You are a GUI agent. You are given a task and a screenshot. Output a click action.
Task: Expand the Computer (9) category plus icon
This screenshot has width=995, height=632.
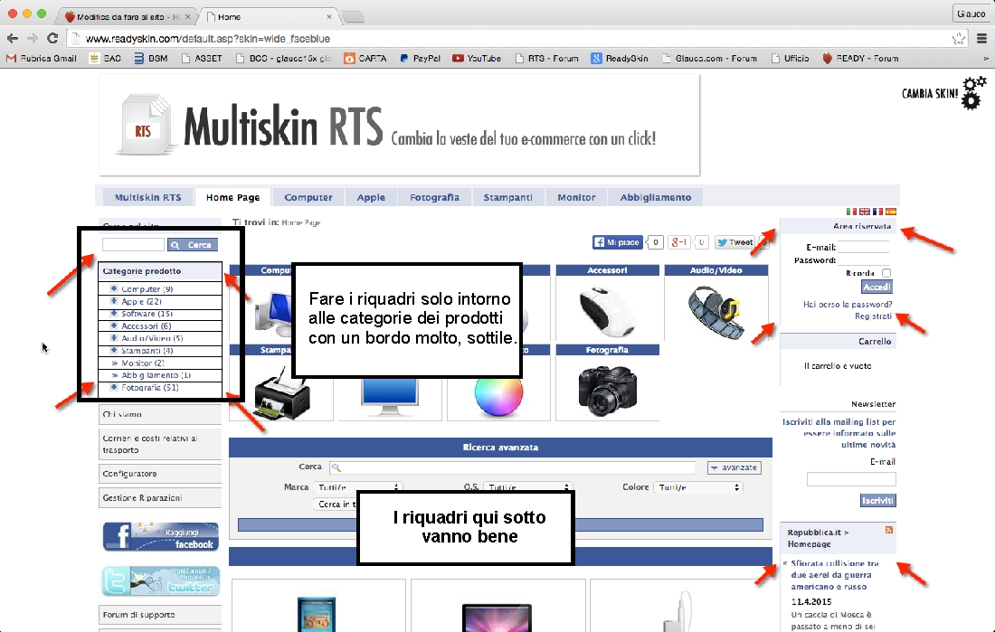[x=114, y=288]
